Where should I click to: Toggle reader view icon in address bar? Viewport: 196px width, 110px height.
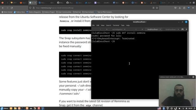pos(153,8)
